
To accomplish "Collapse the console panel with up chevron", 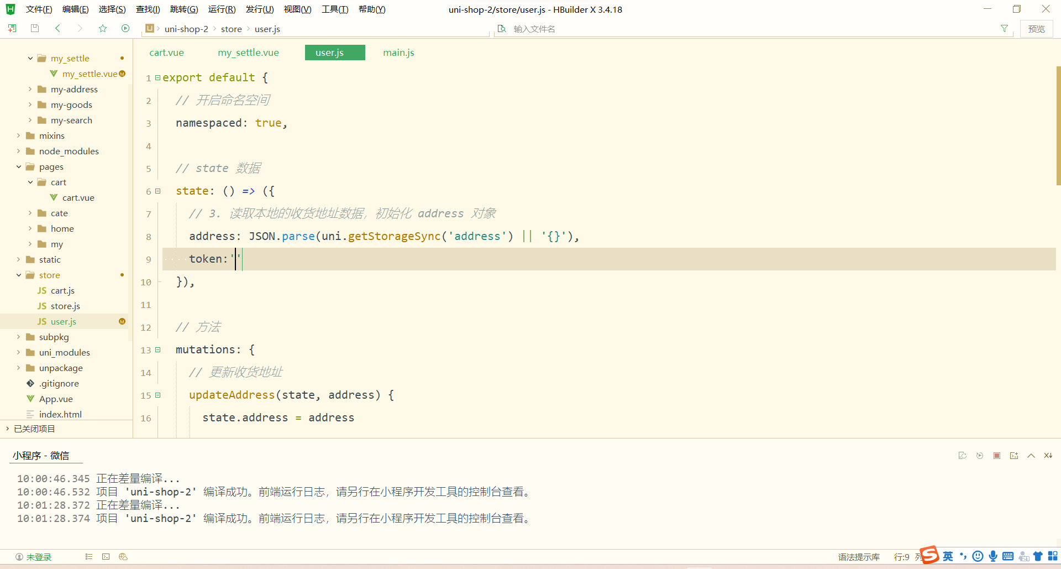I will pos(1031,455).
